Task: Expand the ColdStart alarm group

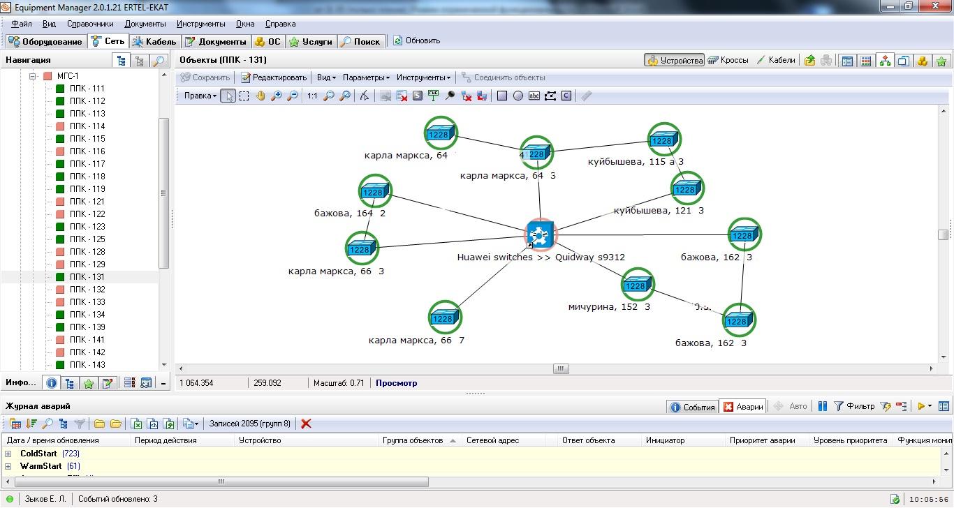Action: coord(8,454)
